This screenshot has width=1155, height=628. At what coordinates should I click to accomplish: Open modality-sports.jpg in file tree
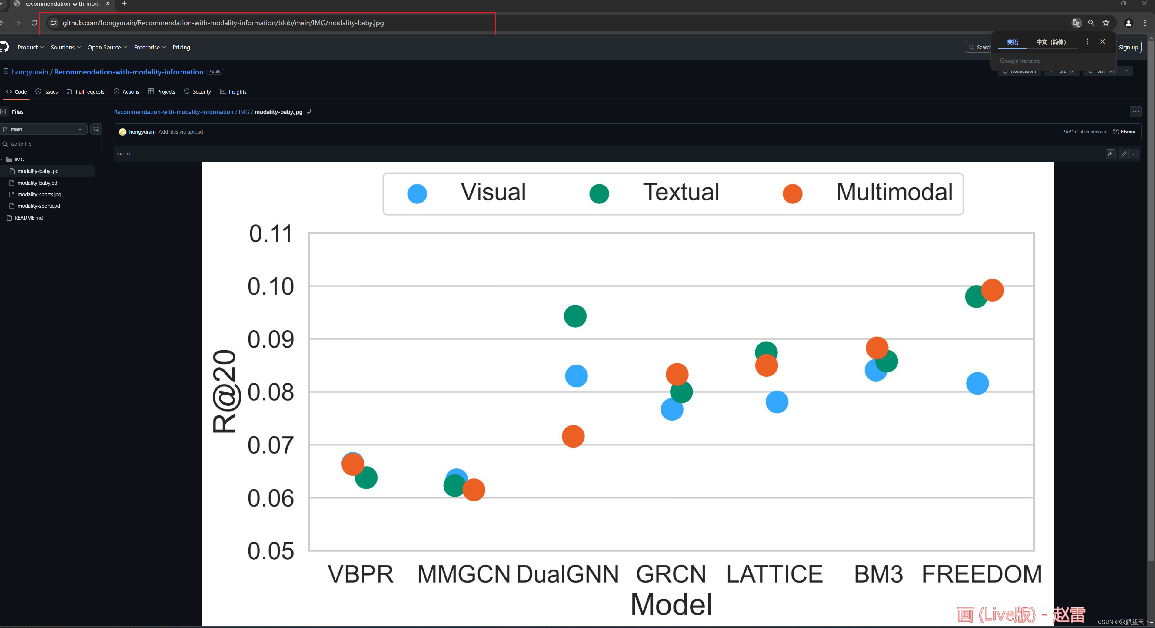coord(39,194)
